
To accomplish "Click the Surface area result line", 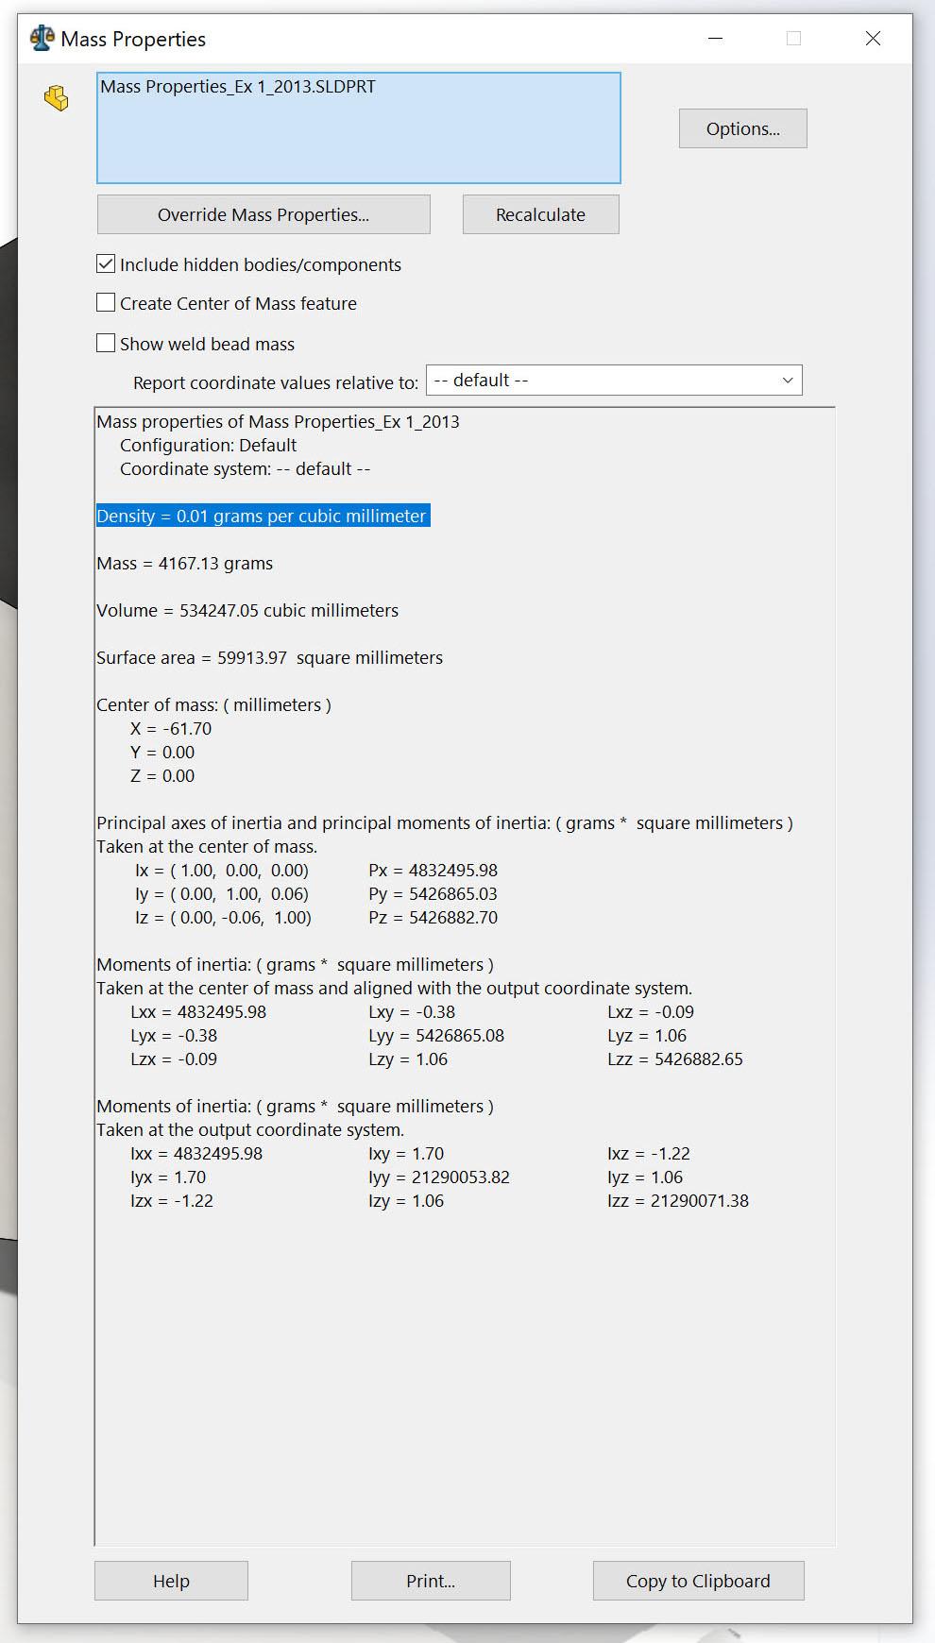I will pos(269,658).
